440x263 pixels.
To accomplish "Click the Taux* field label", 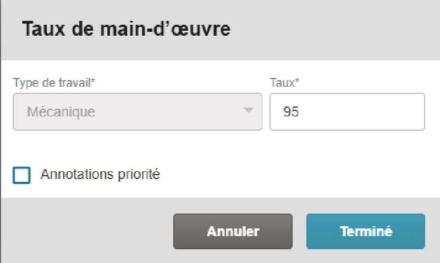I will [284, 83].
